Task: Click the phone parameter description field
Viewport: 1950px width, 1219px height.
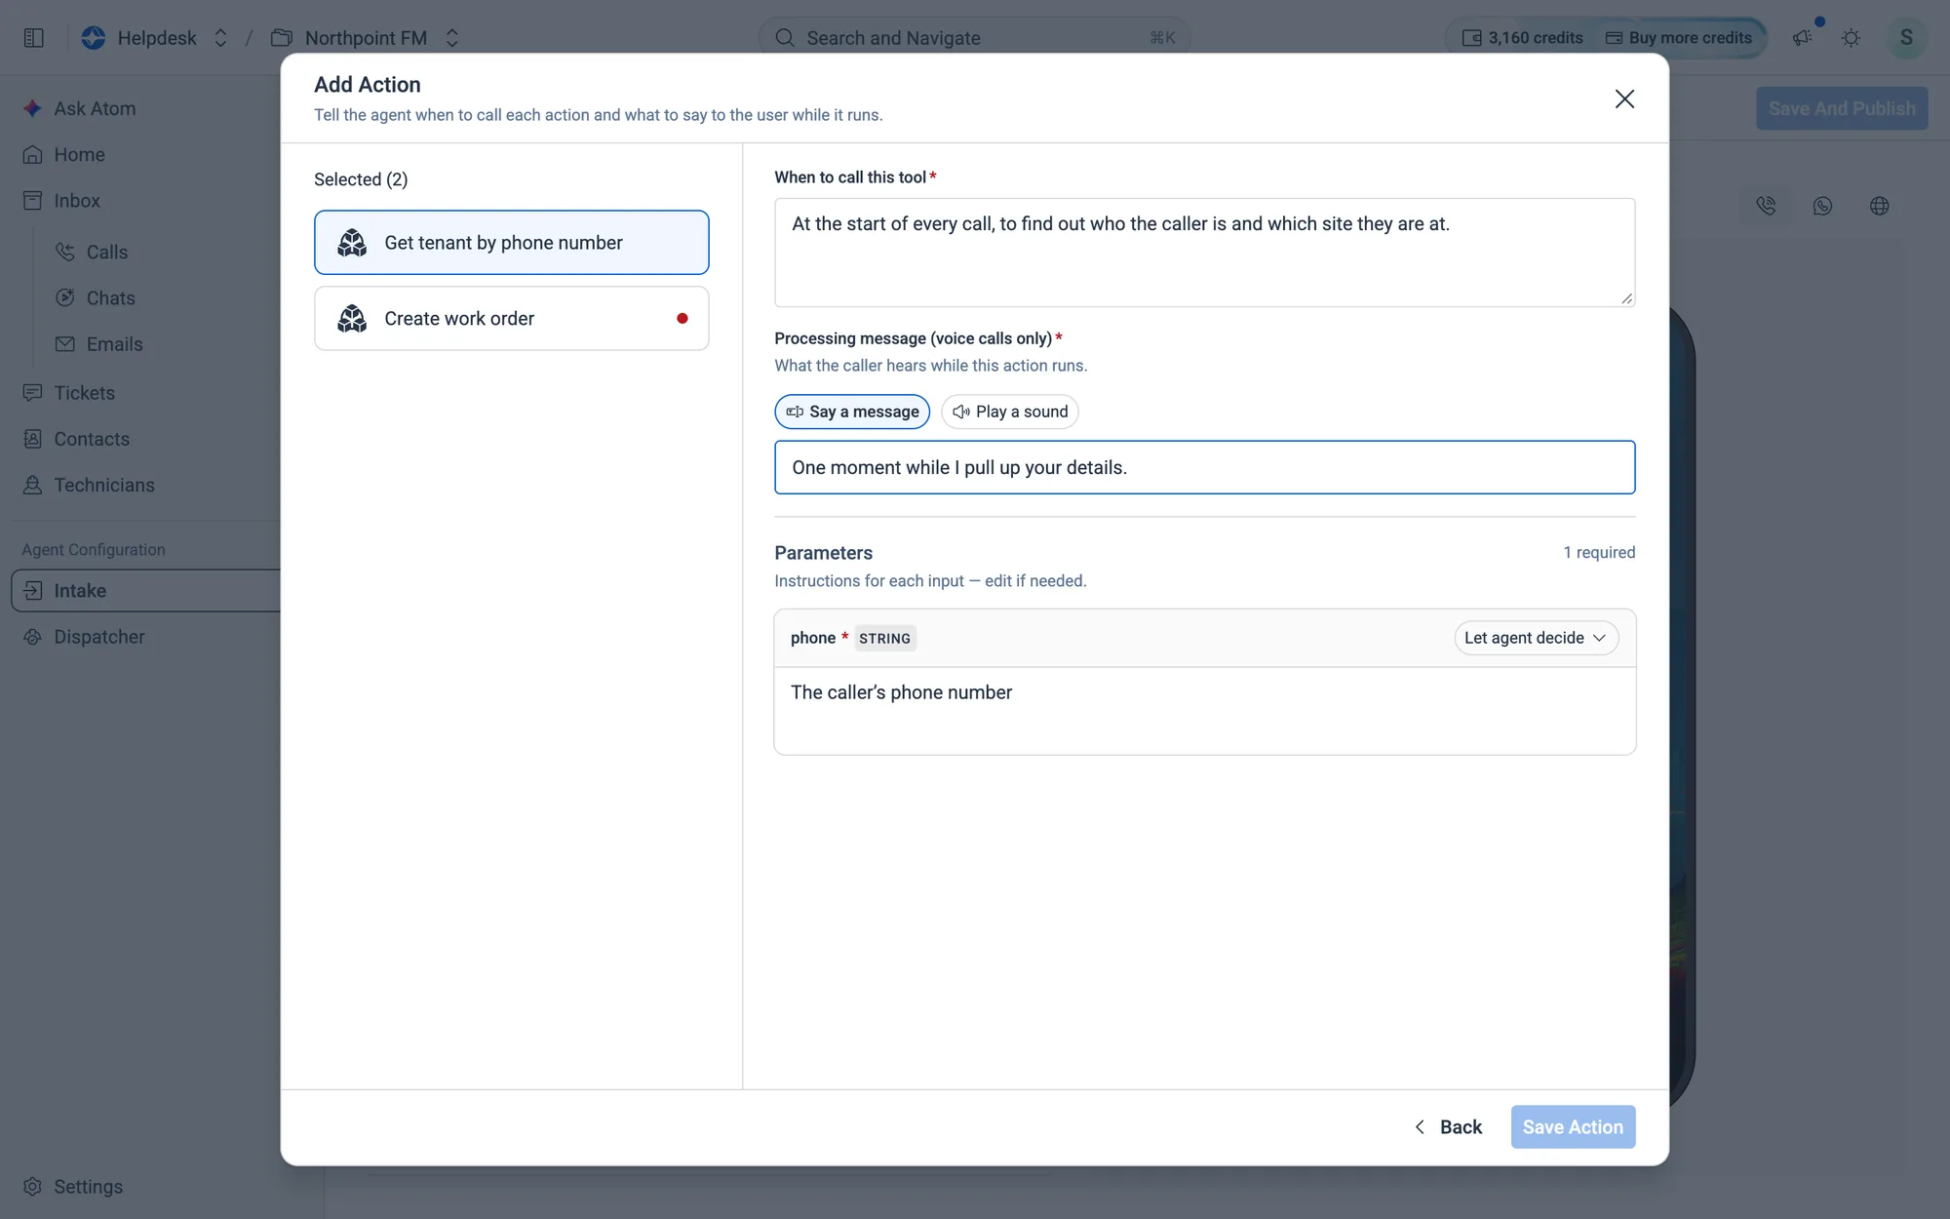Action: pyautogui.click(x=1204, y=711)
